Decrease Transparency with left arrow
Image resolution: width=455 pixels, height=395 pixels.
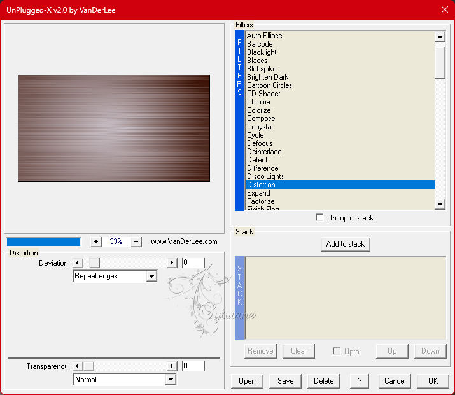click(78, 366)
